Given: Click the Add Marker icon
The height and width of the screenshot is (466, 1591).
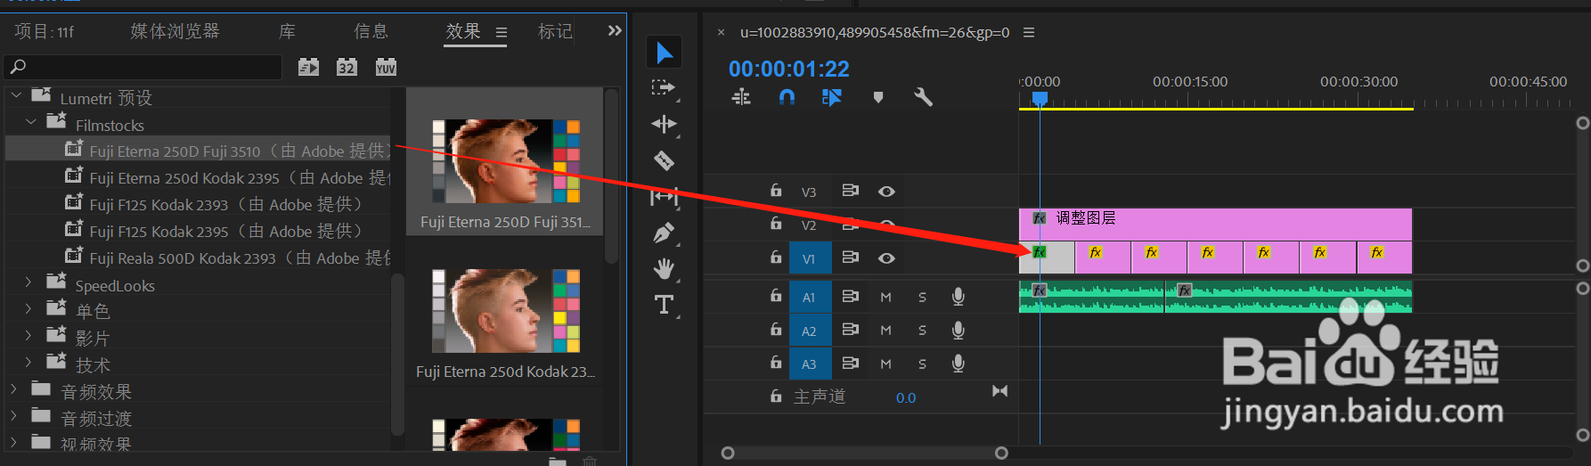Looking at the screenshot, I should click(878, 97).
